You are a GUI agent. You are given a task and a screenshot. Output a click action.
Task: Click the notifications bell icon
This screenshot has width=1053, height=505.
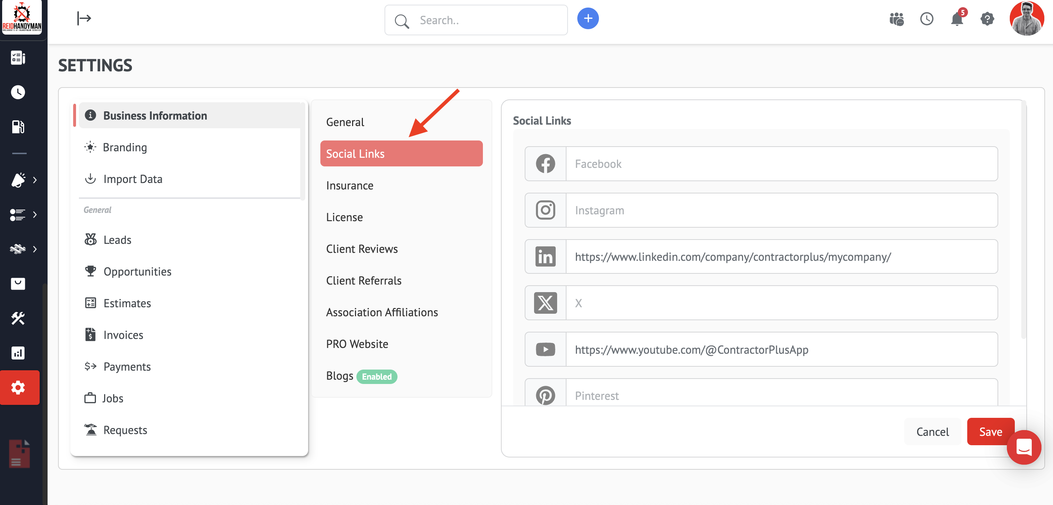click(x=956, y=19)
